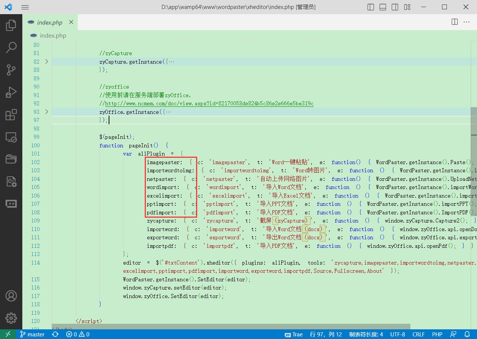
Task: Select the index.php editor tab
Action: 49,22
